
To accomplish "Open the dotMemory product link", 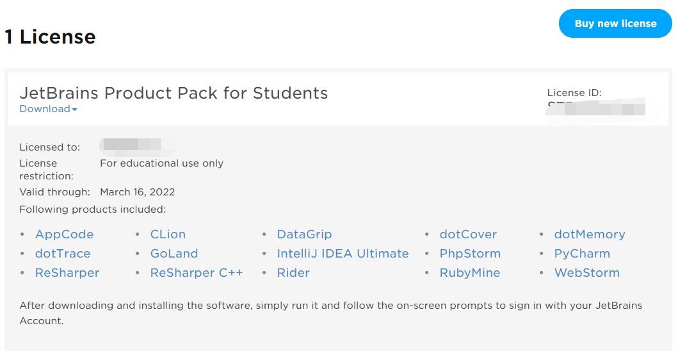I will pos(590,234).
